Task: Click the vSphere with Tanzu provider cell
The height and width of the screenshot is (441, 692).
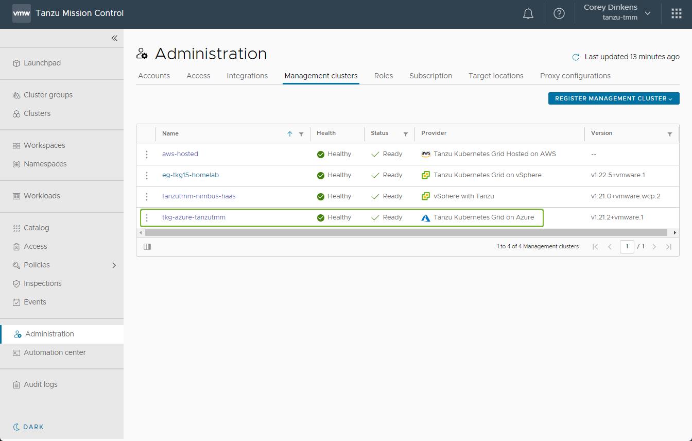Action: (x=463, y=196)
